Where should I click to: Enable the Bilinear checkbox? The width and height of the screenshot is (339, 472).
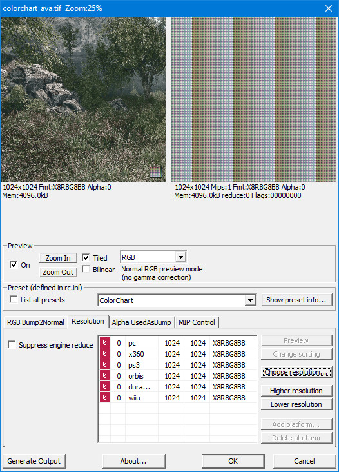(x=86, y=269)
